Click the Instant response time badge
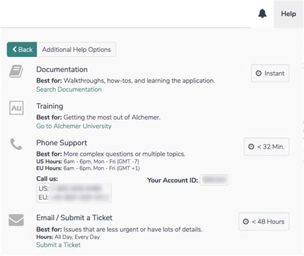 pyautogui.click(x=270, y=74)
